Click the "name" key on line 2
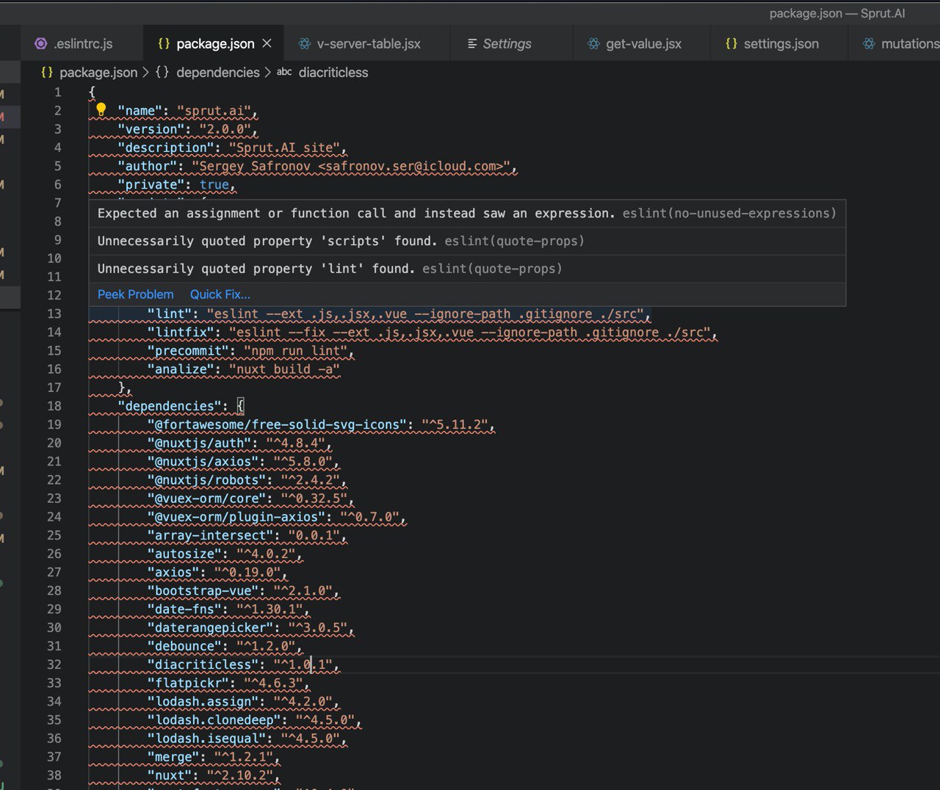 pyautogui.click(x=140, y=111)
